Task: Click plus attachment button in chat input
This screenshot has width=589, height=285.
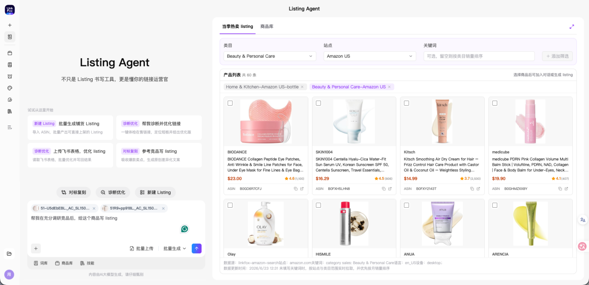Action: pyautogui.click(x=36, y=248)
